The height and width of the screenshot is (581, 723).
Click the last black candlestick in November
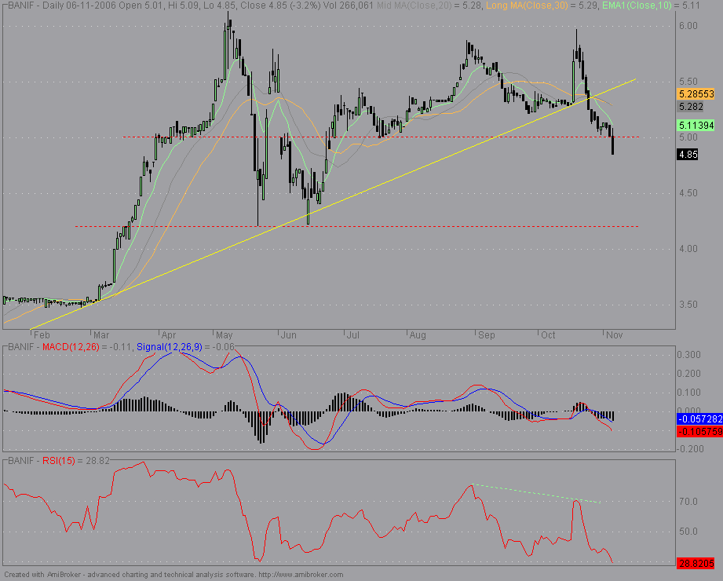(x=612, y=142)
